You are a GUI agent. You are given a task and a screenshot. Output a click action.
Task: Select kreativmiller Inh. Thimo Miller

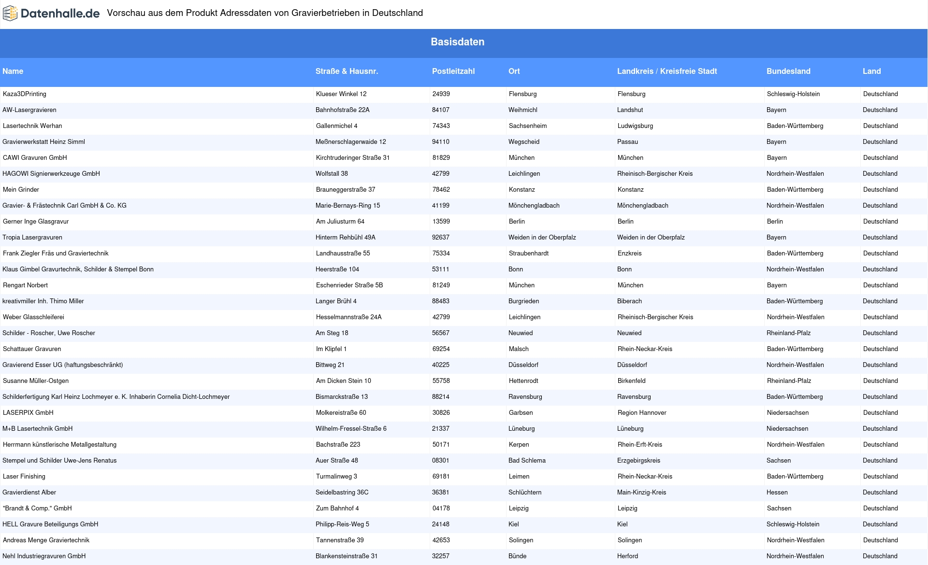pos(43,301)
